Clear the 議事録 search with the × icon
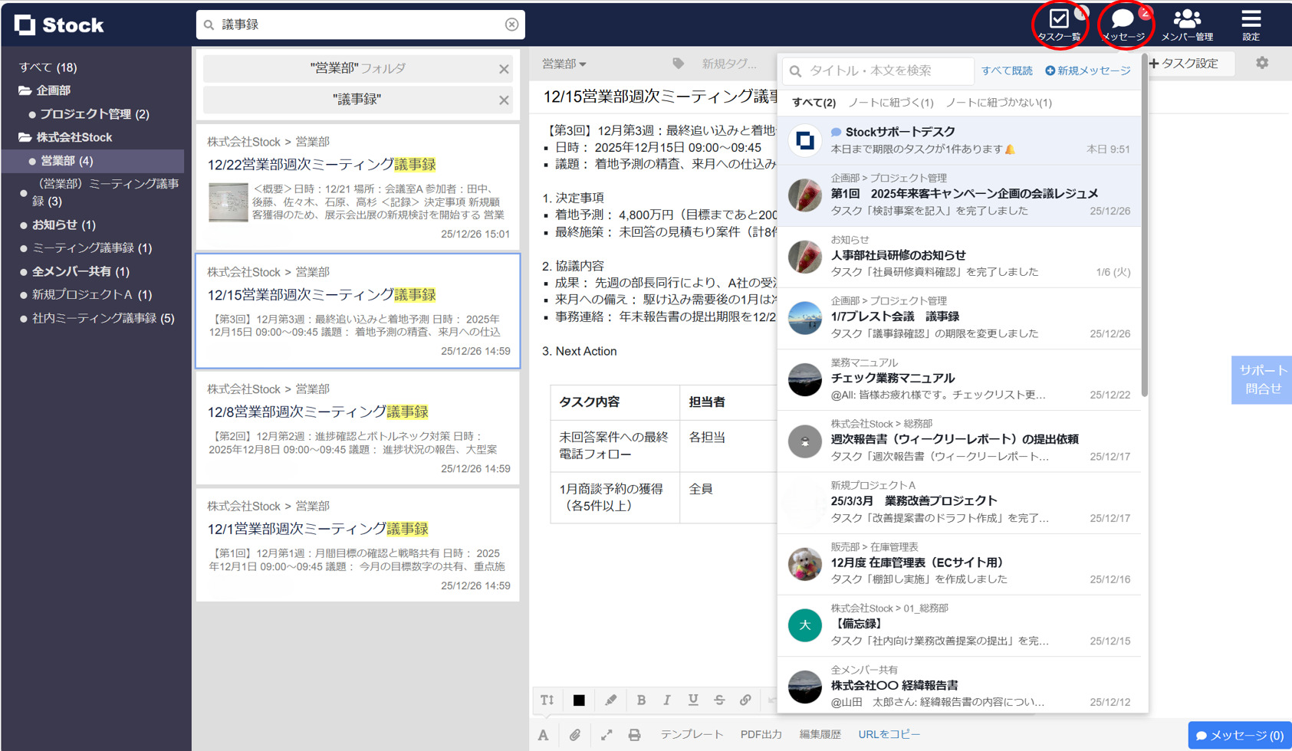 (x=511, y=24)
